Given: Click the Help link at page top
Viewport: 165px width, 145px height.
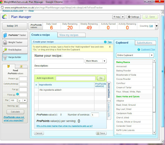Looking at the screenshot, I should click(31, 10).
